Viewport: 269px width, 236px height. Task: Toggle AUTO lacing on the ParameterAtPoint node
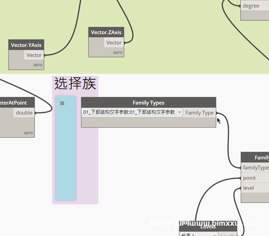click(x=28, y=133)
